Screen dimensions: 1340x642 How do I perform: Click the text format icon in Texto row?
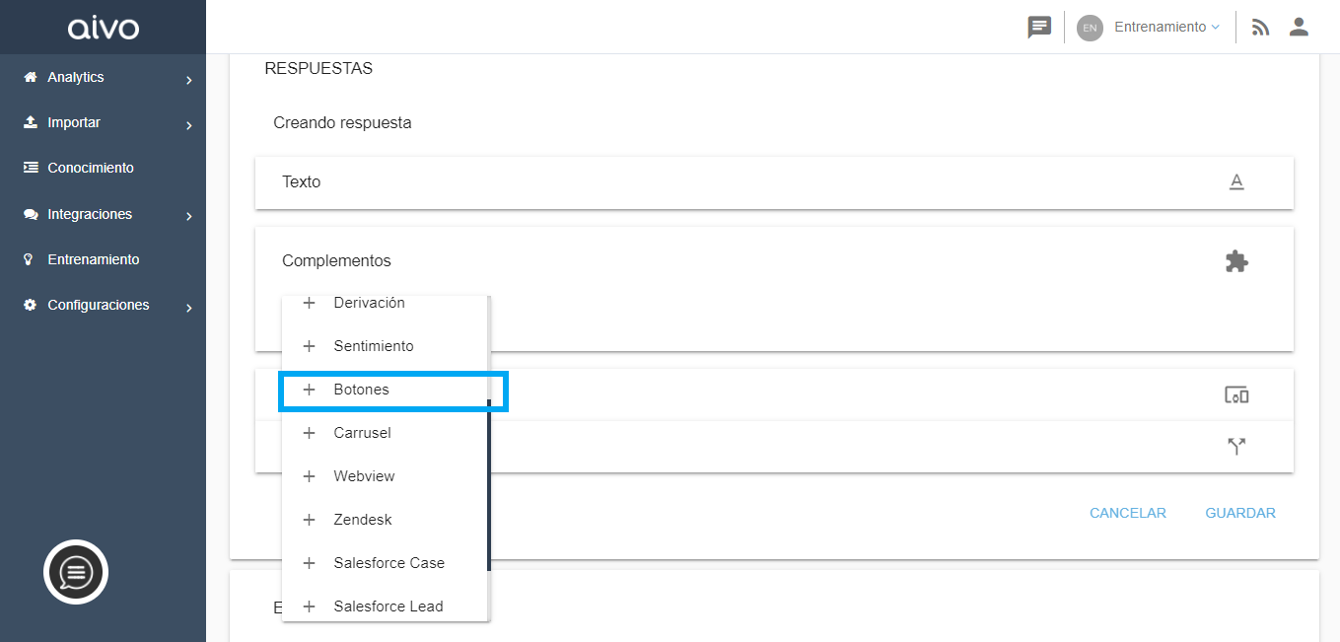click(1236, 182)
